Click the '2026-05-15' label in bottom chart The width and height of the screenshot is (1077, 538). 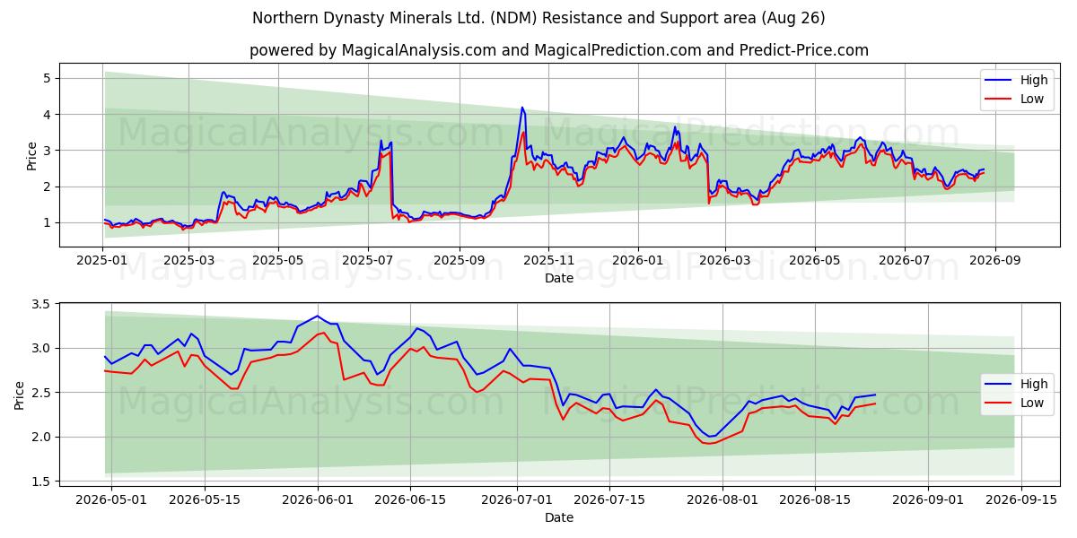click(203, 499)
